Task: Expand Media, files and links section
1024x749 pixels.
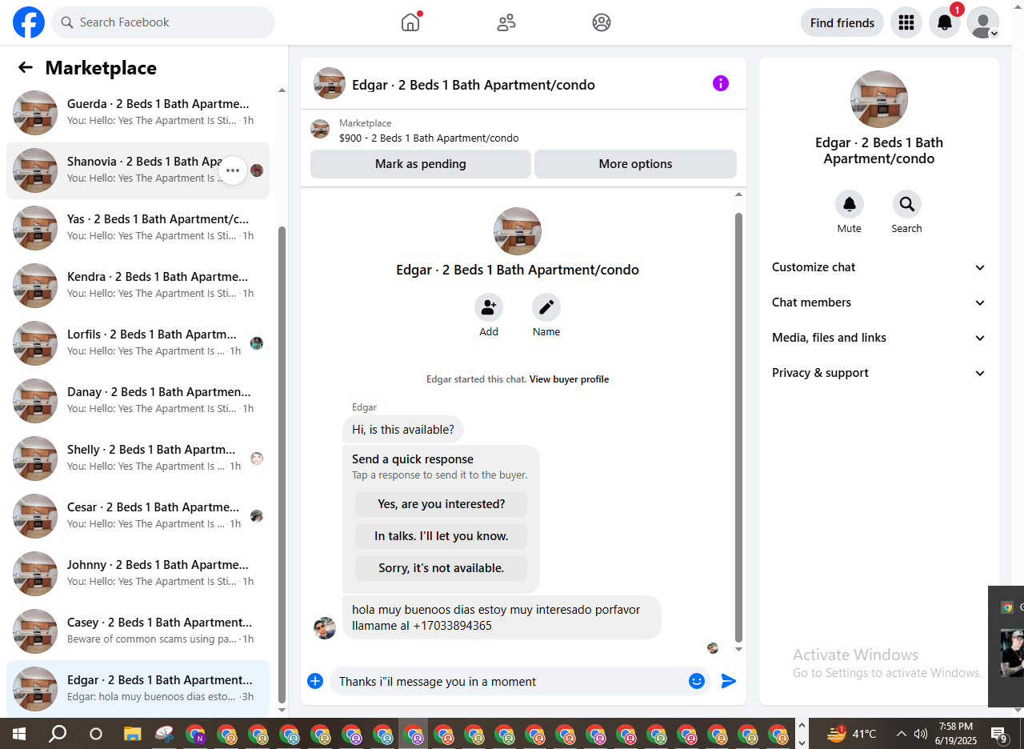Action: [879, 338]
